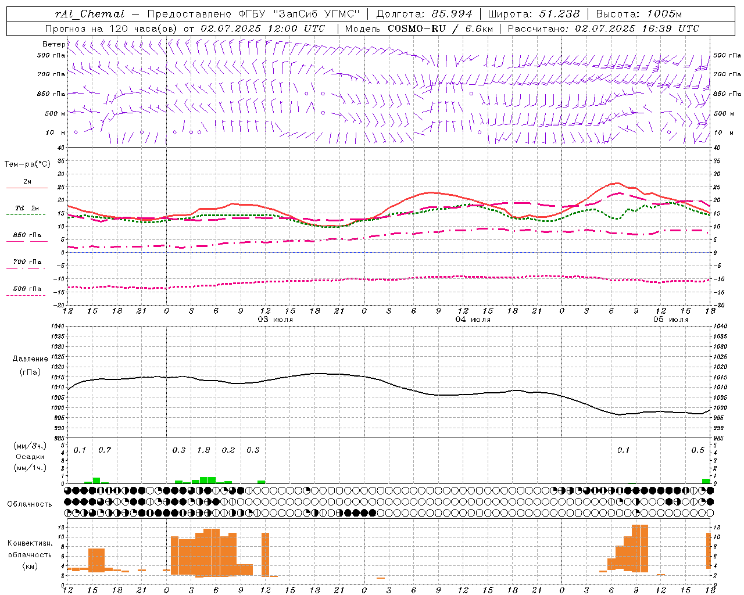
Task: Select the 850 гПа temperature legend entry
Action: tap(27, 235)
